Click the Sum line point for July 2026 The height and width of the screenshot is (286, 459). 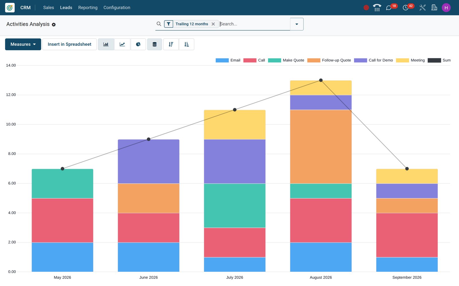[x=235, y=110]
